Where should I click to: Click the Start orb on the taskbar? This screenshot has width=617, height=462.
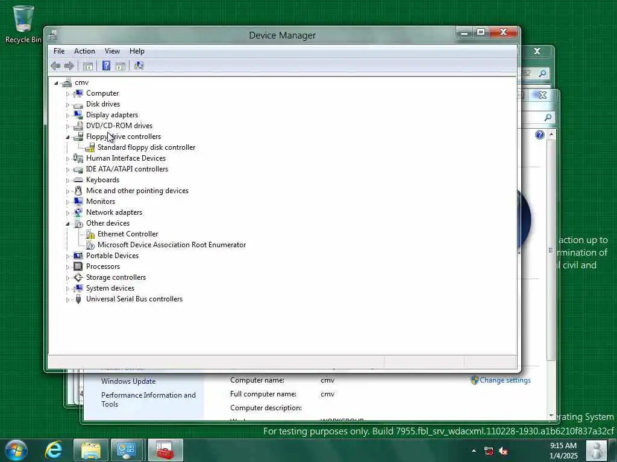16,450
